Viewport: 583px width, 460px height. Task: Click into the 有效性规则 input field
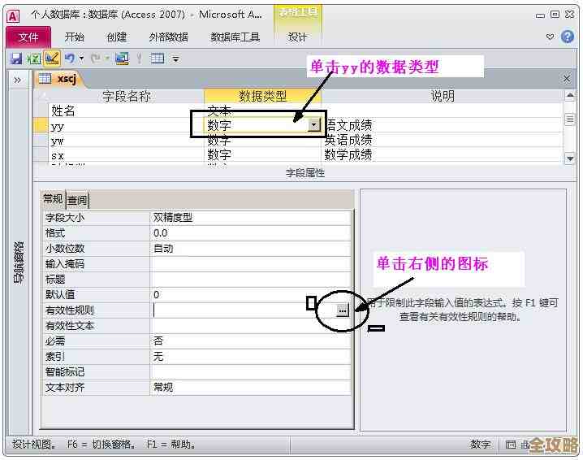click(x=244, y=310)
